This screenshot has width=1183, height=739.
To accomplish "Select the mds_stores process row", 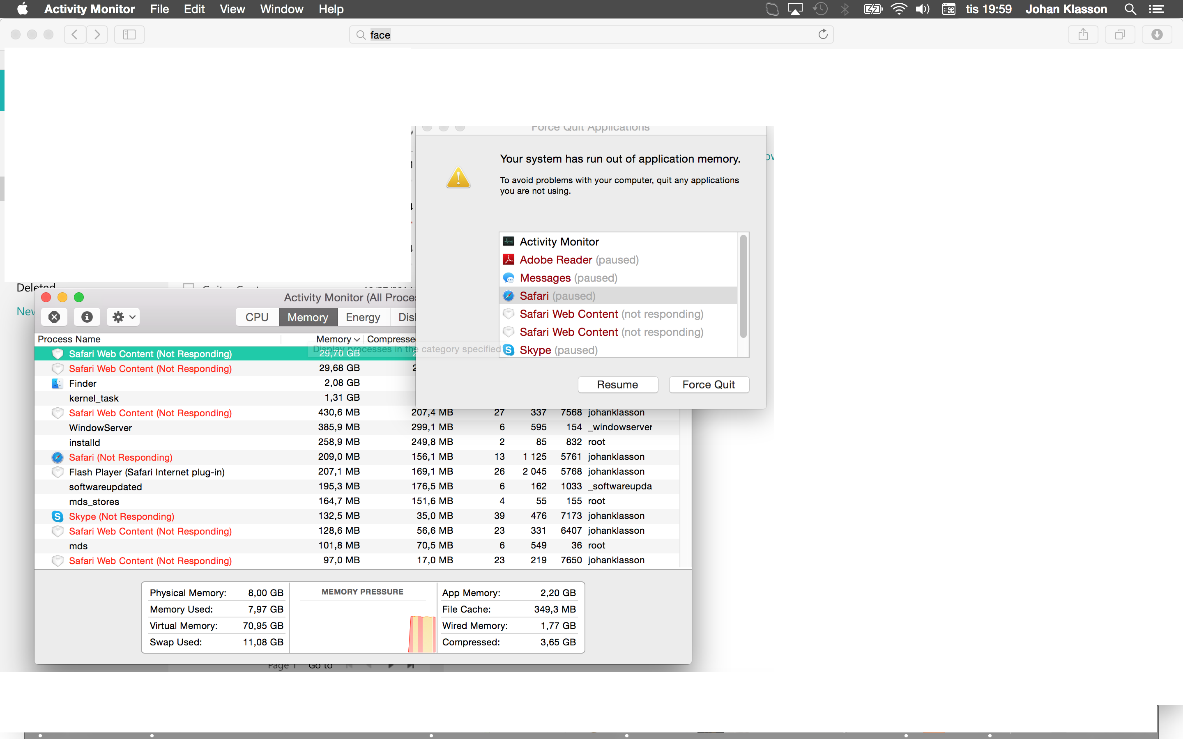I will [x=357, y=501].
